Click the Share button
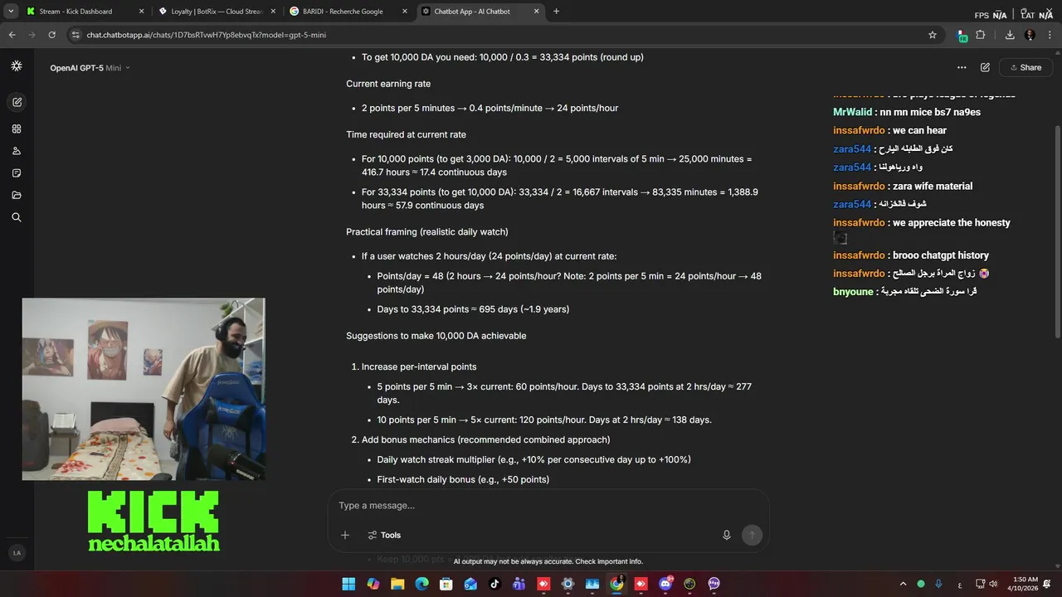This screenshot has height=597, width=1062. 1025,67
